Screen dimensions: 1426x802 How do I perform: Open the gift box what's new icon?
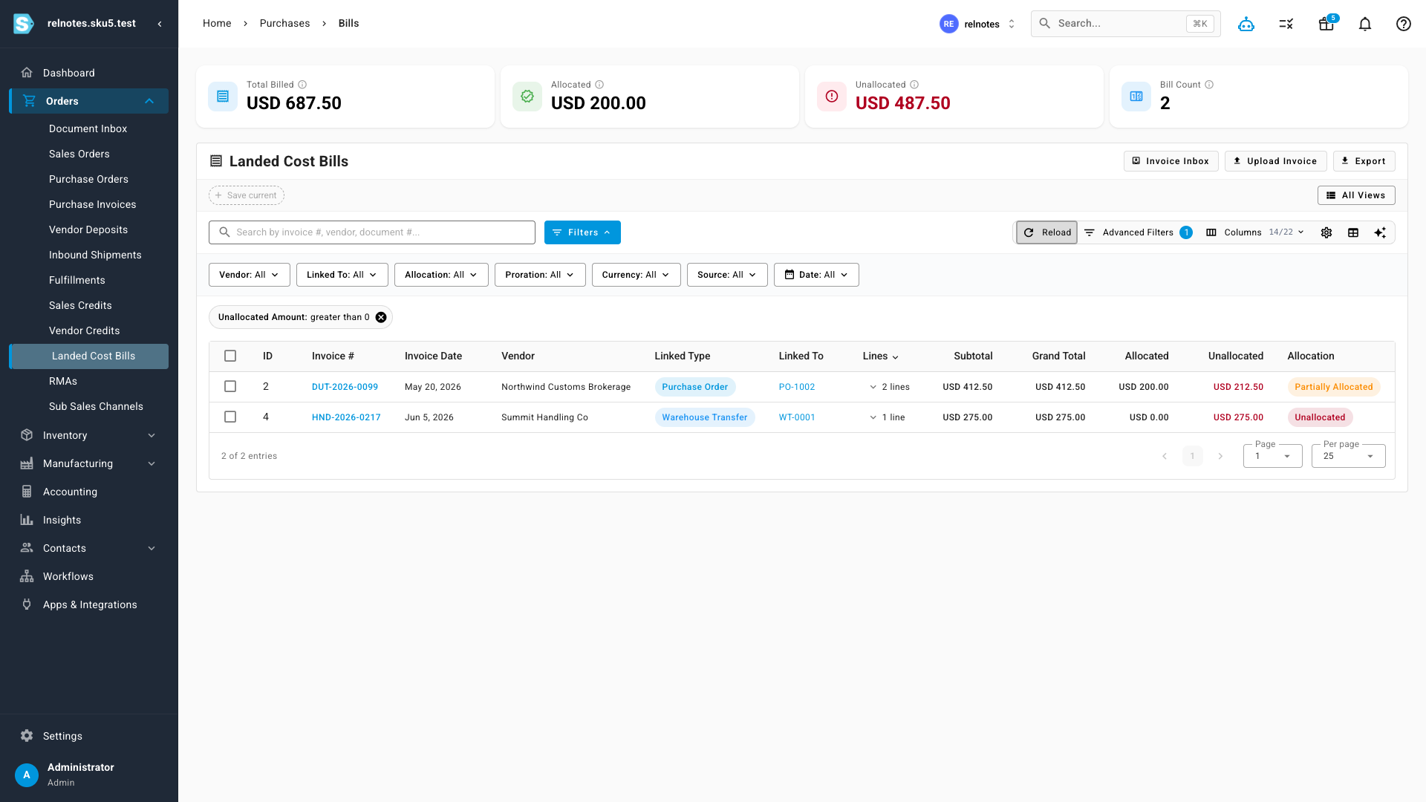pyautogui.click(x=1326, y=24)
